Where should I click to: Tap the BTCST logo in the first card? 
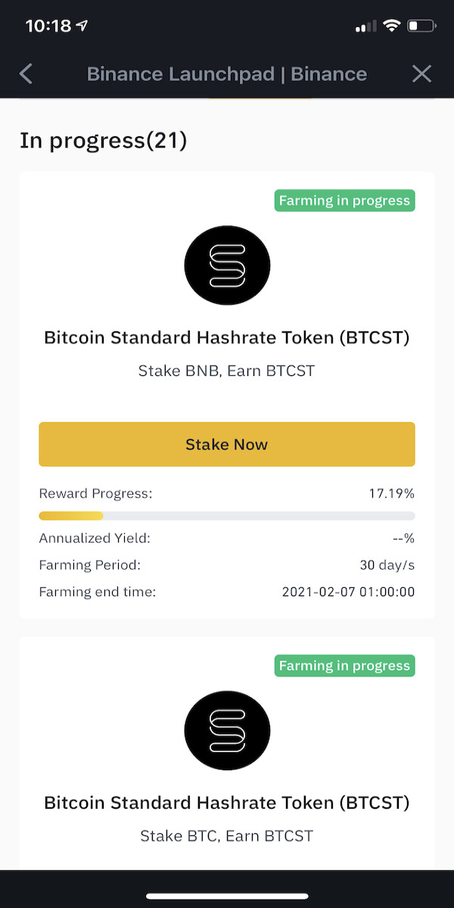coord(227,265)
